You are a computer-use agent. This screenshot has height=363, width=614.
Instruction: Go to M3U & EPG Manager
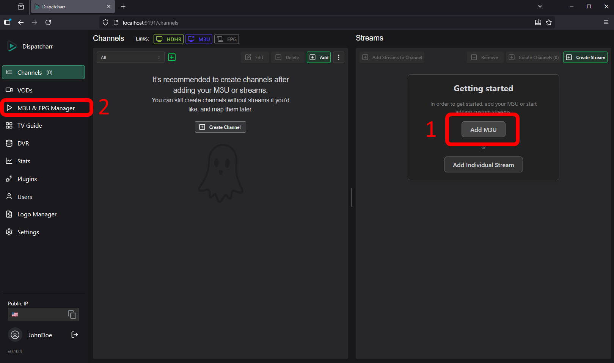pos(46,108)
